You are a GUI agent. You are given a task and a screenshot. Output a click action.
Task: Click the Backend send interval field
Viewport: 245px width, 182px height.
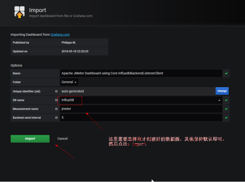pos(141,118)
